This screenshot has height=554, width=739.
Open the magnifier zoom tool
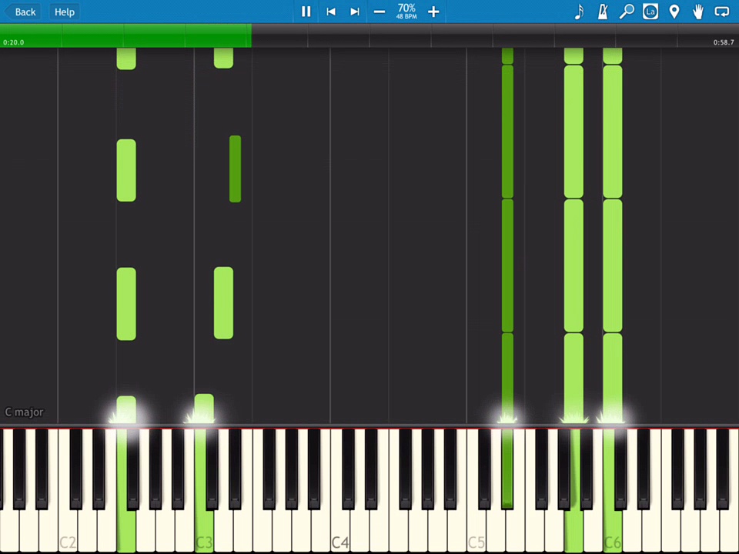point(627,12)
